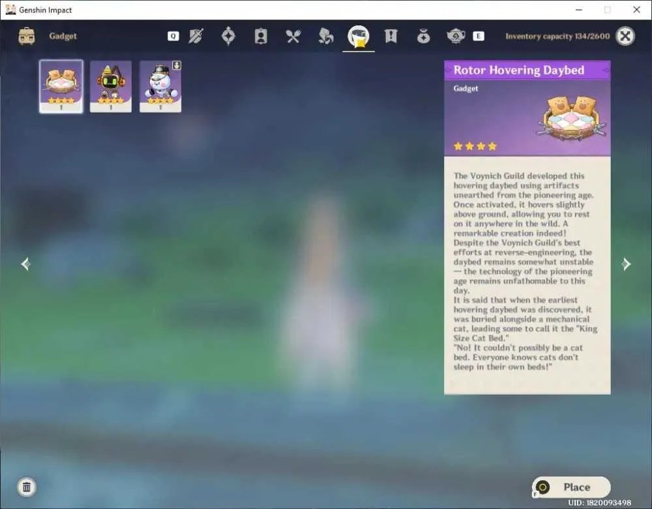Viewport: 652px width, 509px height.
Task: Click the "UID: 1820093498" text
Action: tap(600, 502)
